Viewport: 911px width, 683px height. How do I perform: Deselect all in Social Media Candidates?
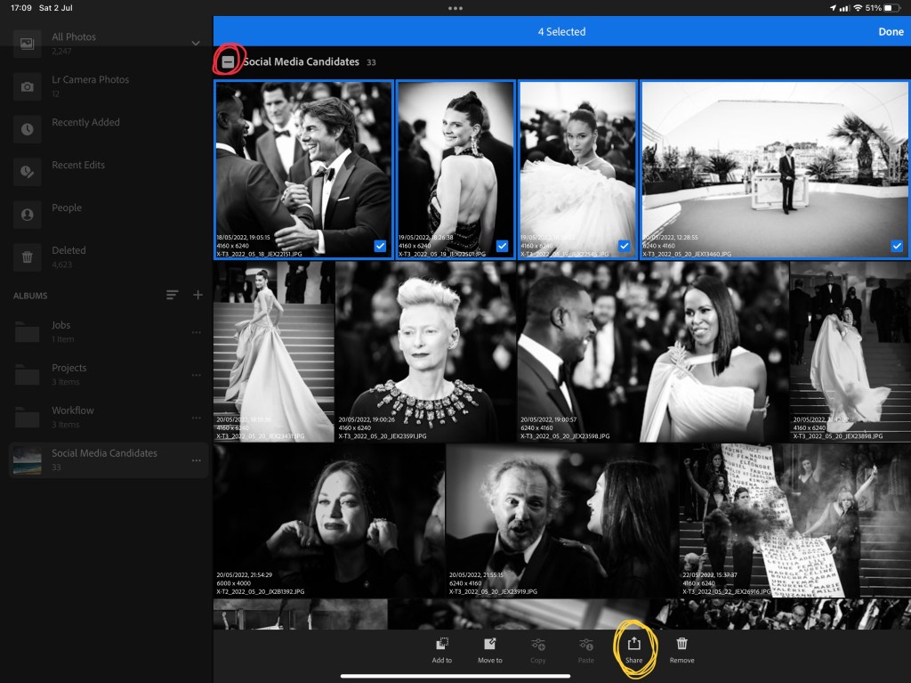coord(229,62)
